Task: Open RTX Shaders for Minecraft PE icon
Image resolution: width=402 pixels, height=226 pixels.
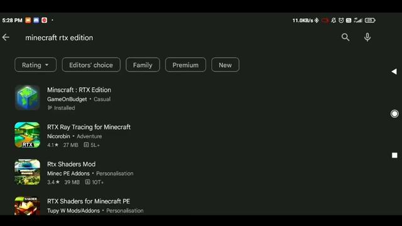Action: 27,206
